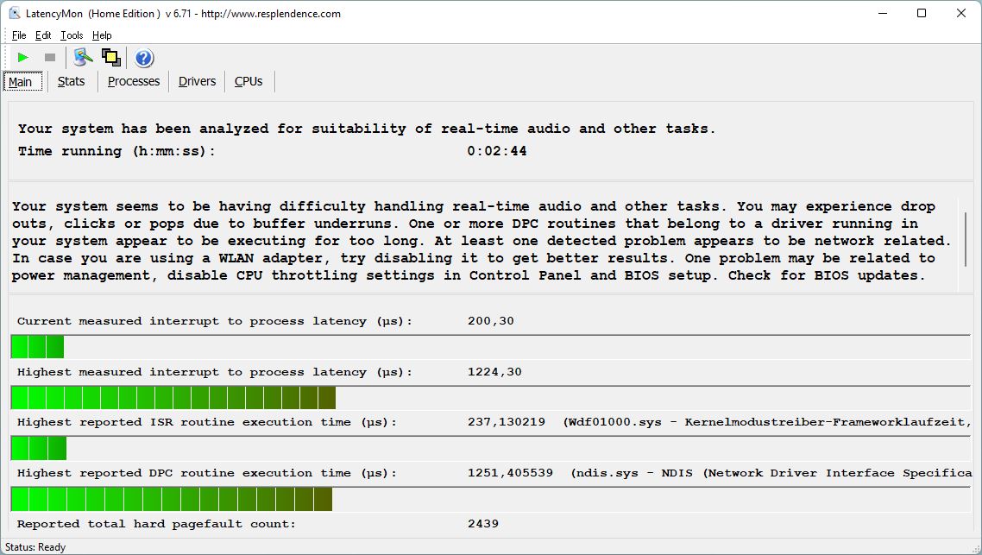
Task: Maximize the LatencyMon window
Action: [922, 13]
